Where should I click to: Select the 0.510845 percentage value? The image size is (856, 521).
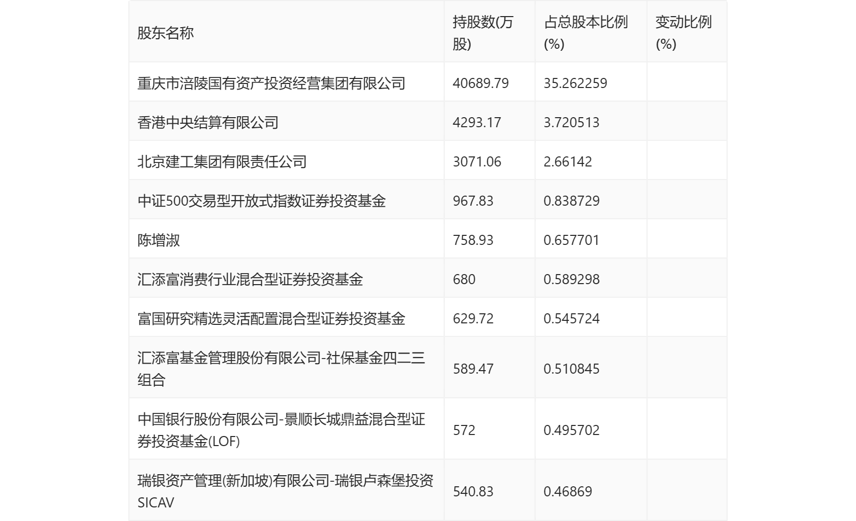(572, 369)
